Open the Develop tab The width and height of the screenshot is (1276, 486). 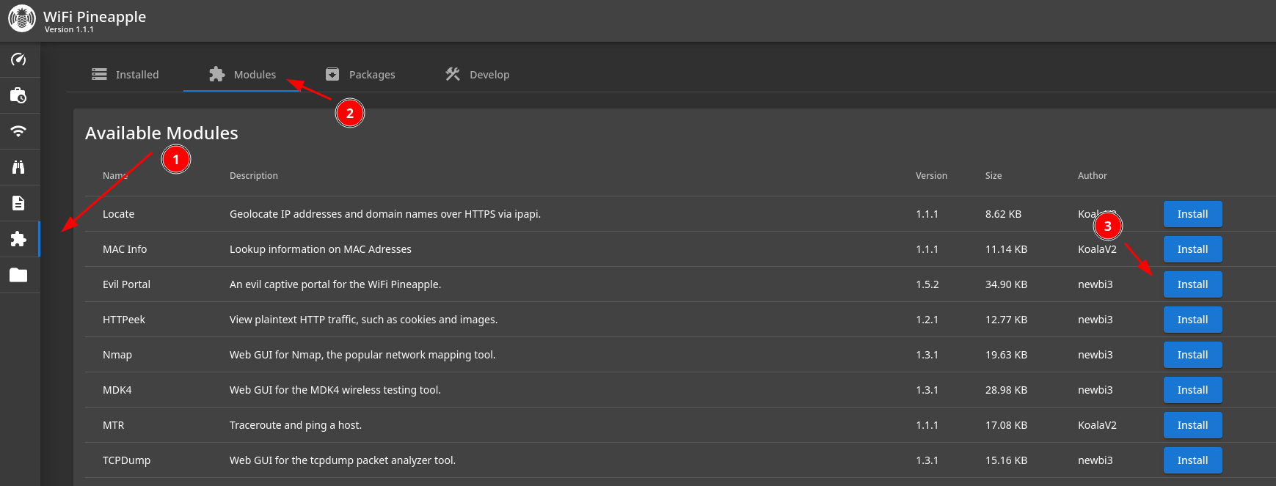(x=478, y=75)
